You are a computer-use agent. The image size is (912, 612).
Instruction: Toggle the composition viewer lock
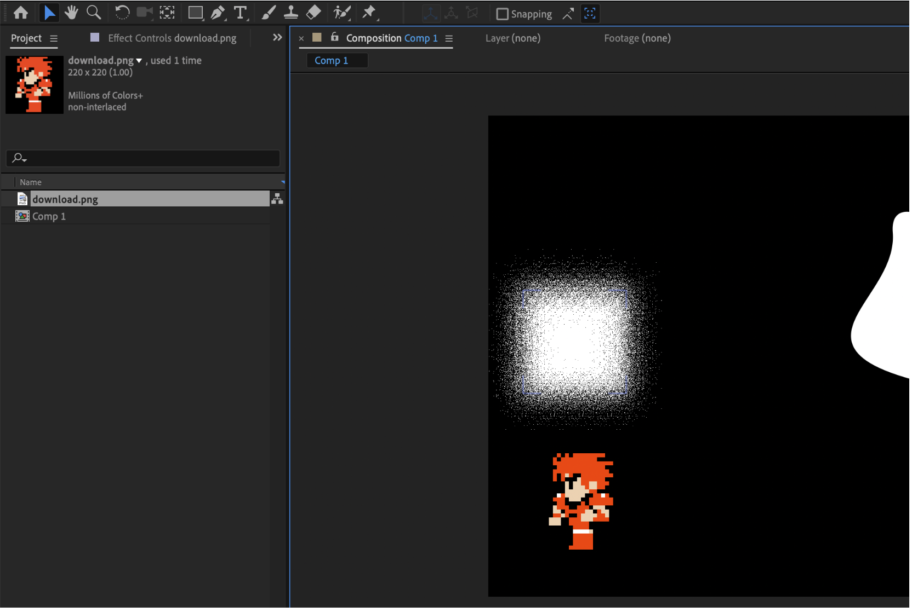[335, 37]
